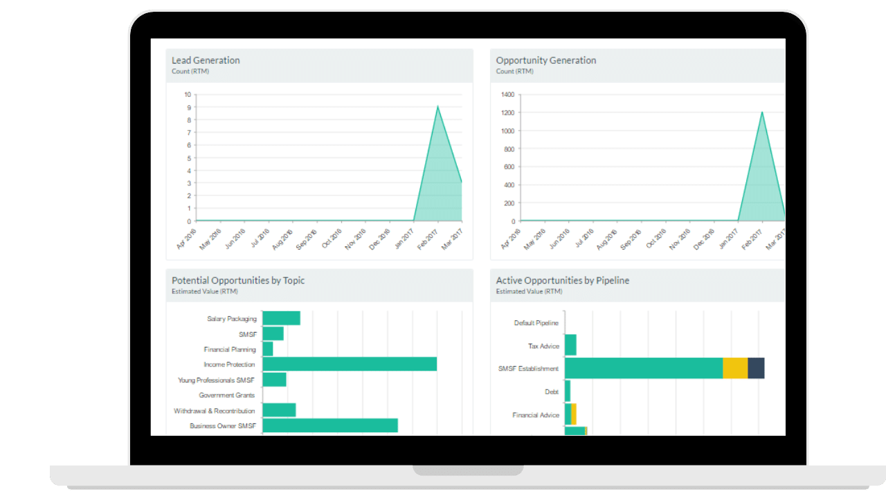Select the Tax Advice pipeline bar
The width and height of the screenshot is (886, 498).
tap(570, 344)
